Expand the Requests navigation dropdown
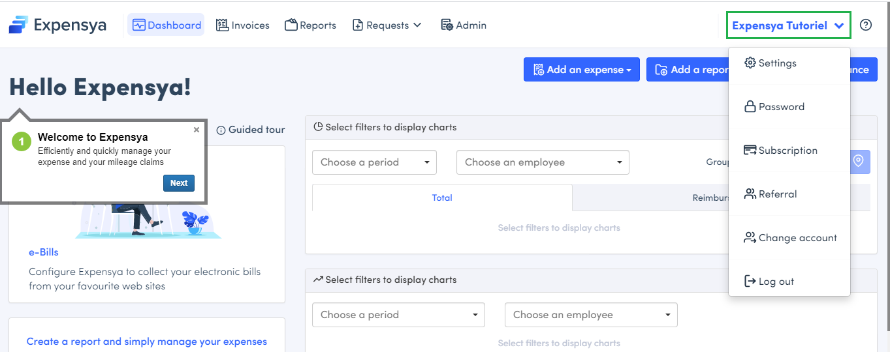Viewport: 890px width, 352px height. coord(387,25)
